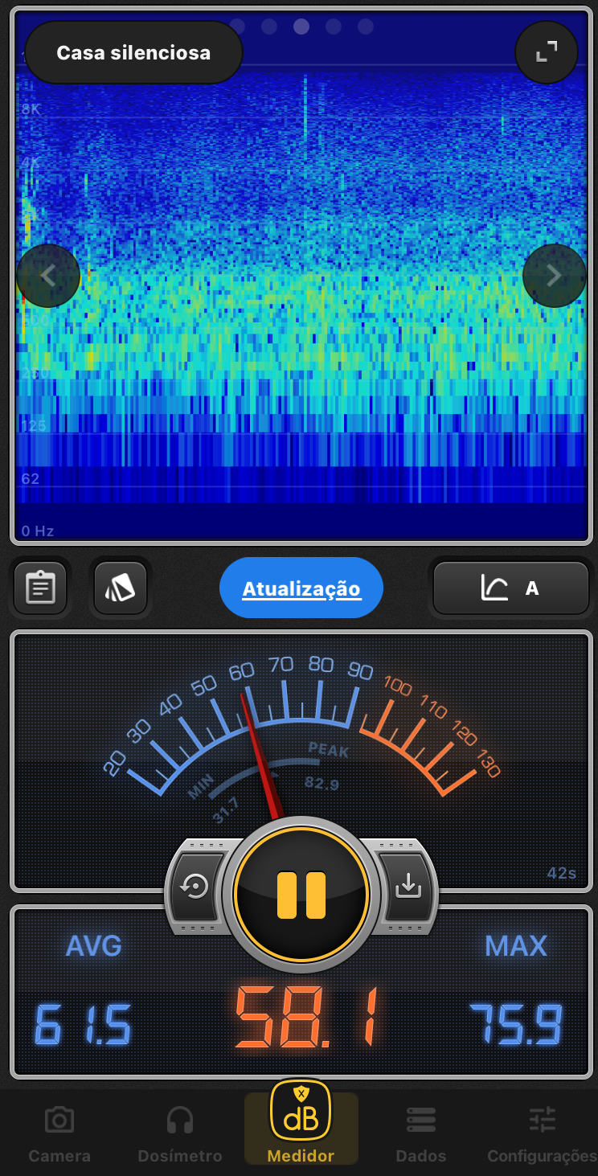Open the Configurações tab

point(542,1134)
